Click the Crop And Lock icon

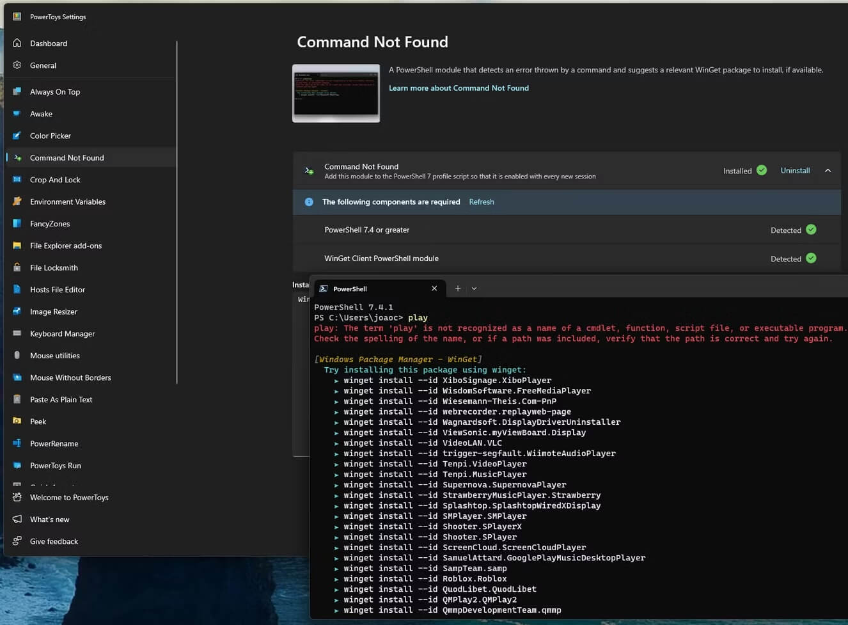pos(17,180)
